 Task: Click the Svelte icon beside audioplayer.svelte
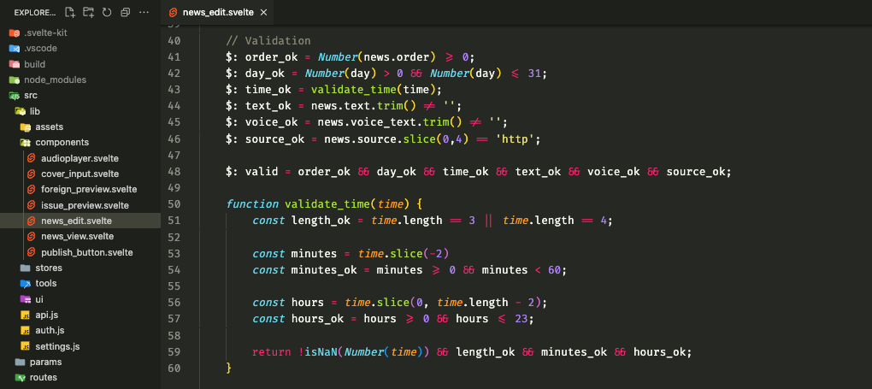31,158
